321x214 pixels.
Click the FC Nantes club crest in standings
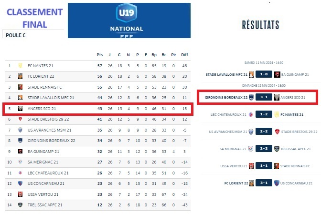(x=21, y=65)
